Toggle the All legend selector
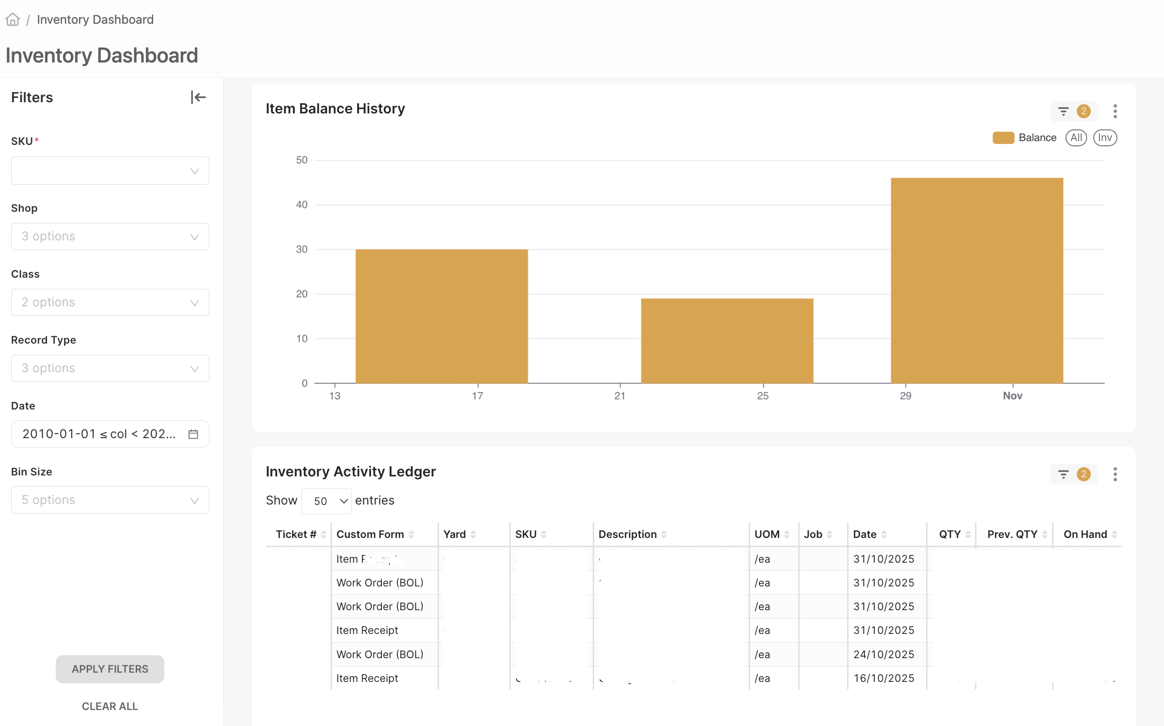This screenshot has width=1164, height=726. click(x=1076, y=138)
